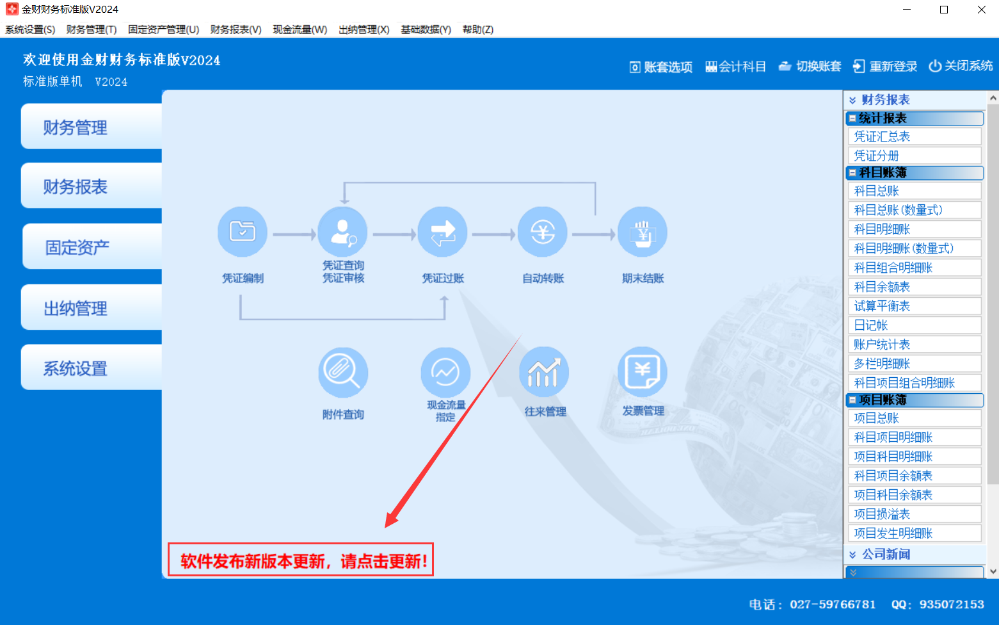Open the 现金流量(W) menu
999x625 pixels.
300,29
